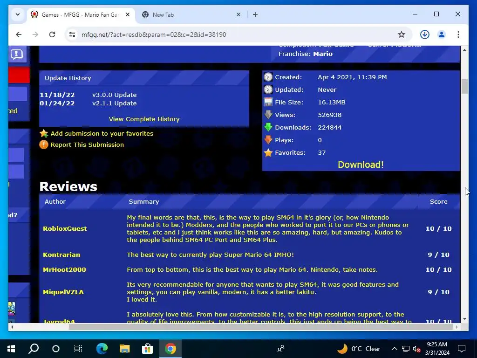Click the scroll right arrow of horizontal scrollbar
The height and width of the screenshot is (358, 477).
(457, 327)
